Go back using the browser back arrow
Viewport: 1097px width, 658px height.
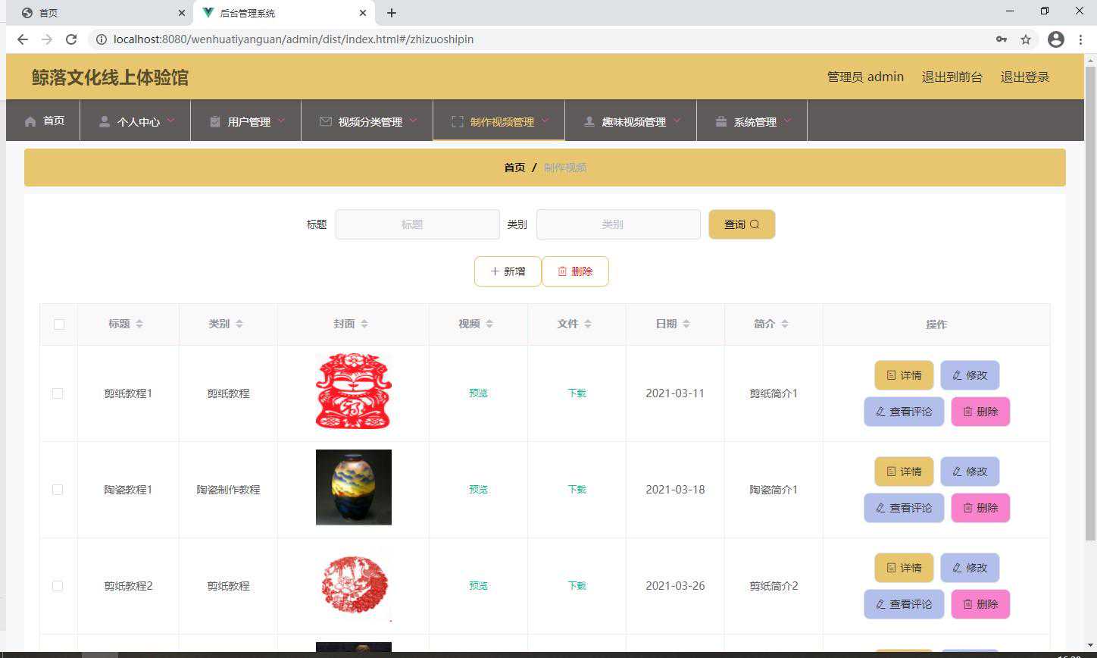tap(23, 39)
